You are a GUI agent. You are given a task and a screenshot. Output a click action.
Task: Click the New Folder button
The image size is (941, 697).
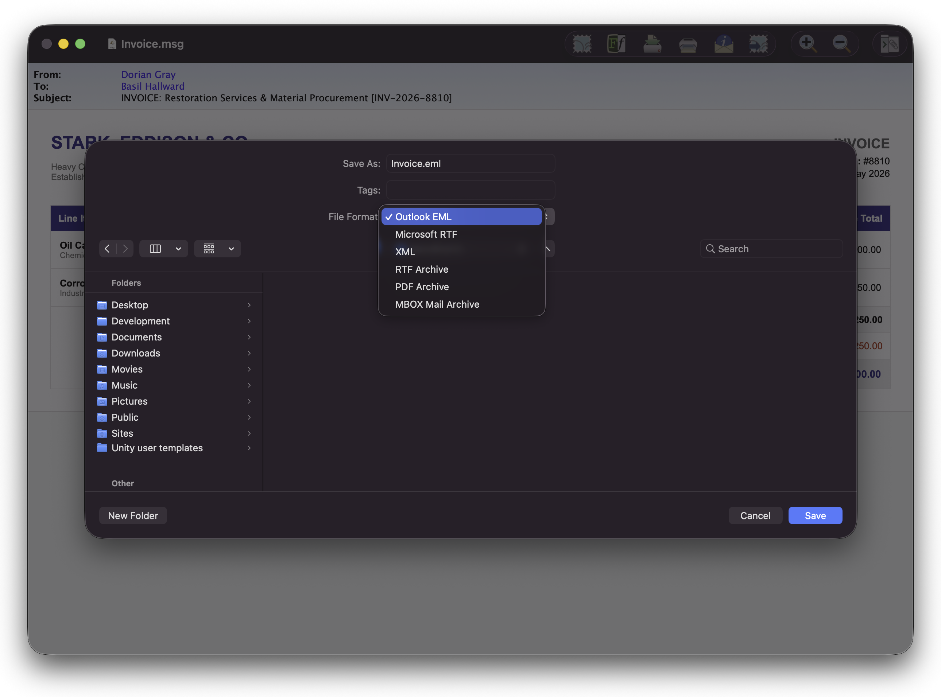[x=133, y=515]
